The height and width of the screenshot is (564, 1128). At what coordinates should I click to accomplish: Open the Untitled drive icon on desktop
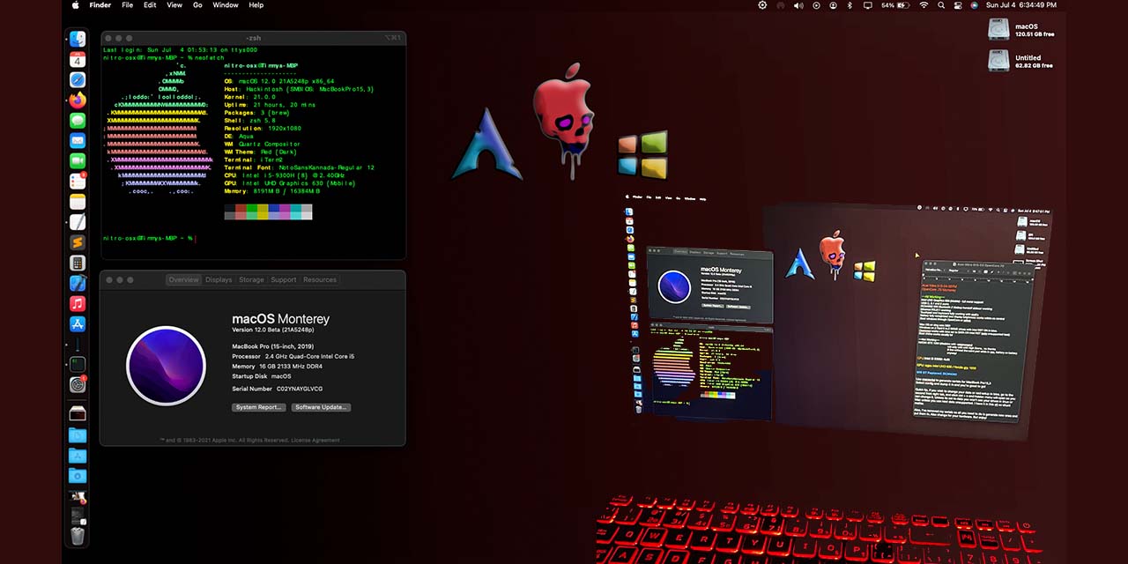tap(998, 61)
